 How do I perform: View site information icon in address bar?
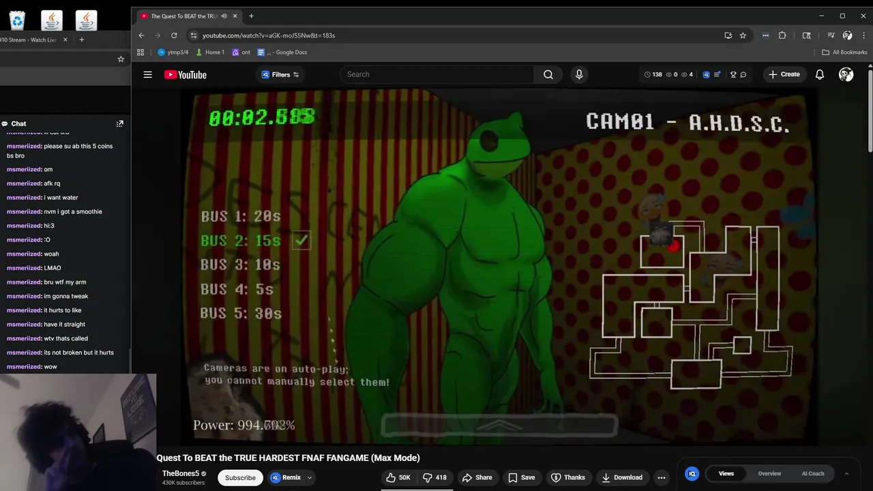(194, 35)
